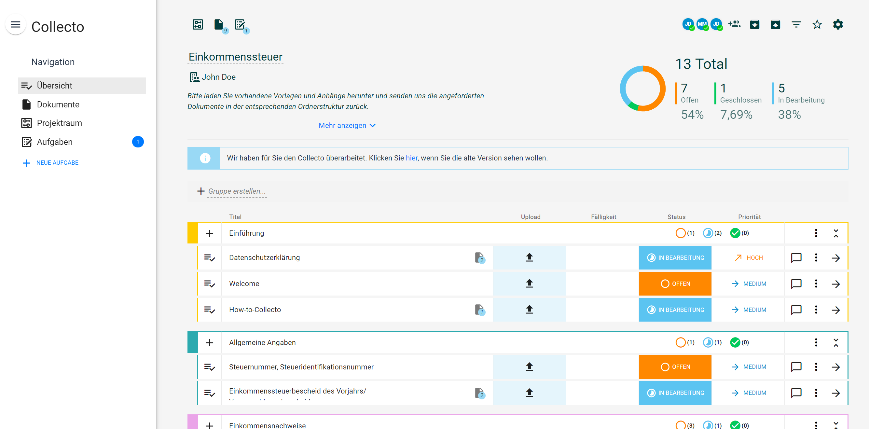Open comments for Steuernummer row

click(x=796, y=367)
